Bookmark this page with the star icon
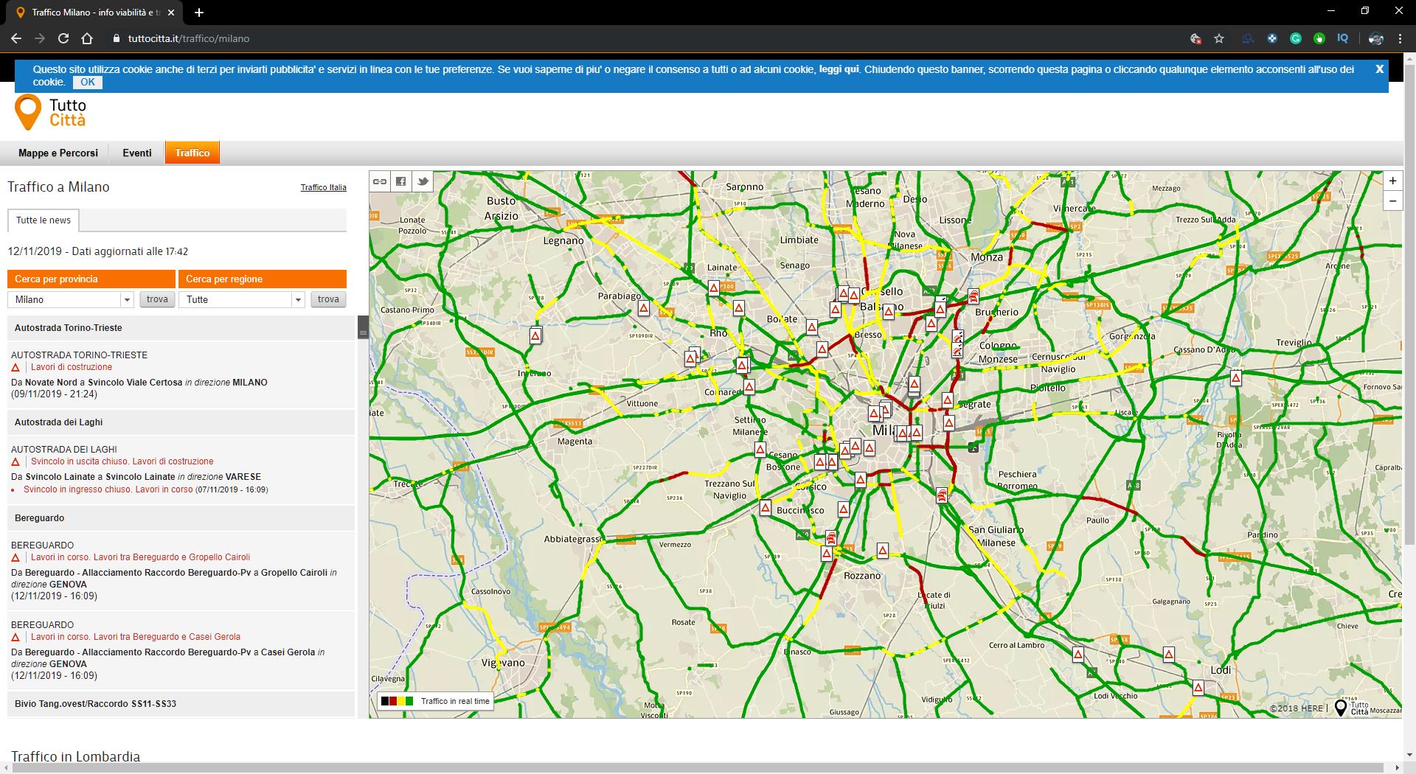Screen dimensions: 1416x774 1219,38
